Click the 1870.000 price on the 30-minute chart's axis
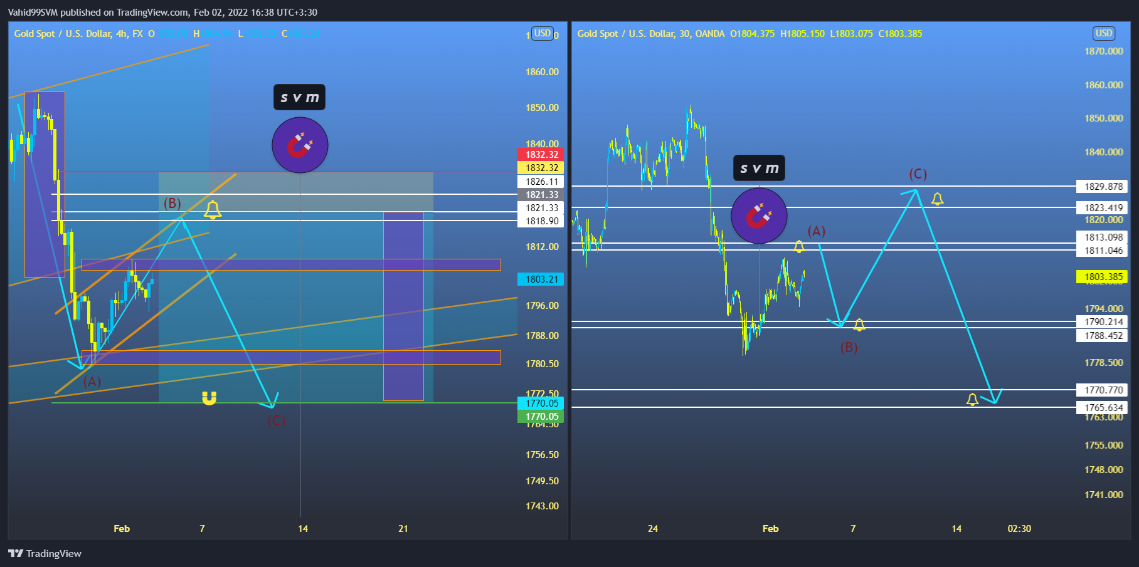Image resolution: width=1139 pixels, height=567 pixels. click(x=1104, y=51)
